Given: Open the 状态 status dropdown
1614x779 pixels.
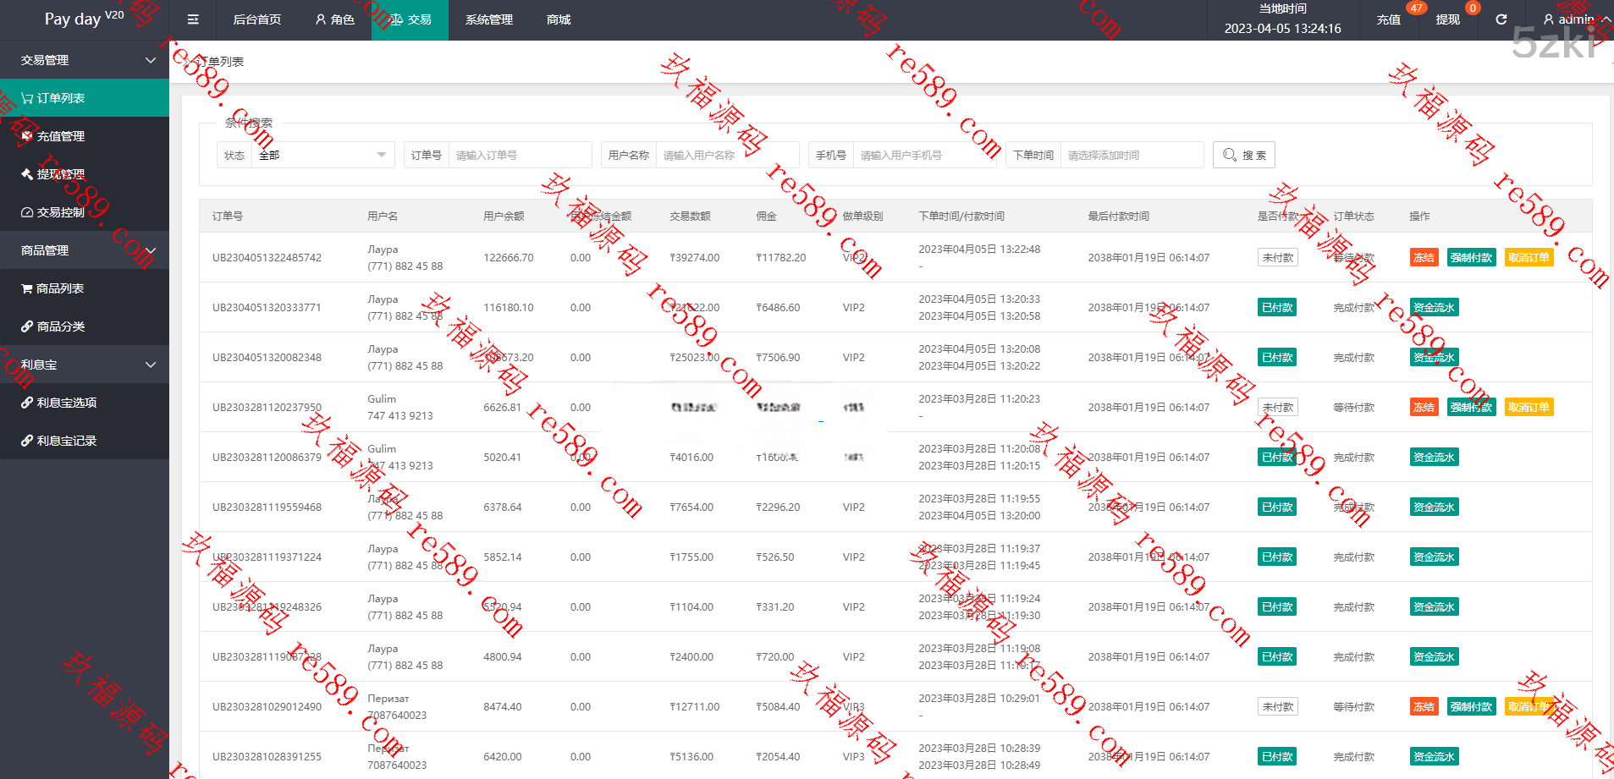Looking at the screenshot, I should pos(322,155).
